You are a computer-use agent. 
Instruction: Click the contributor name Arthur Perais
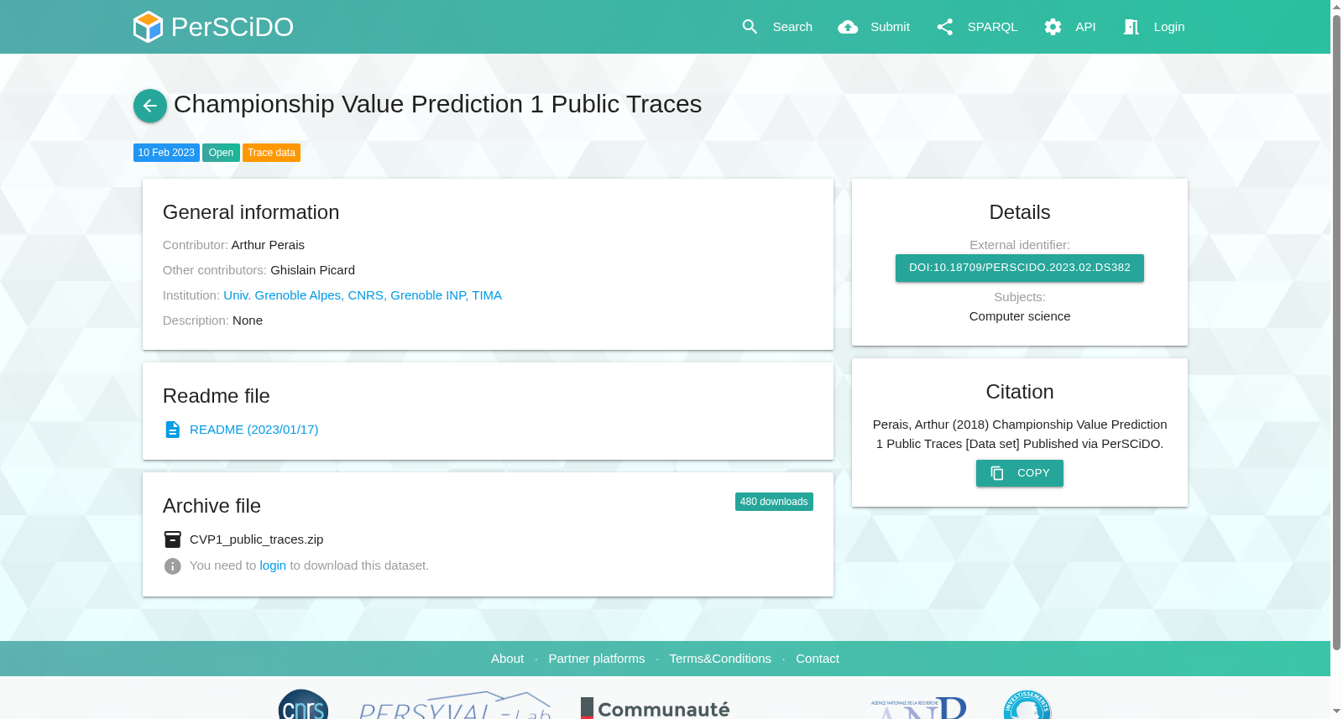point(268,245)
